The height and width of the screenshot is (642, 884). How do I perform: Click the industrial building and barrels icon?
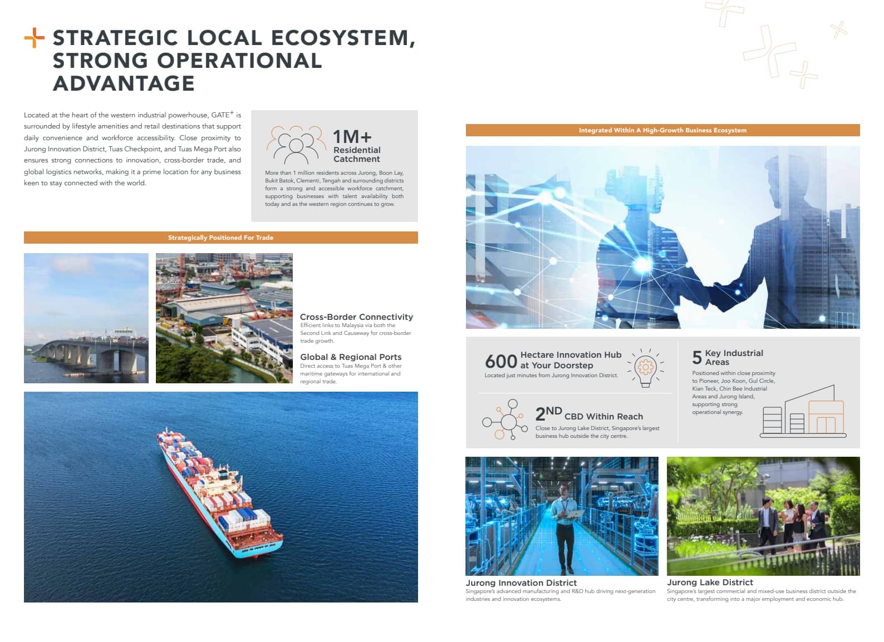[x=803, y=411]
